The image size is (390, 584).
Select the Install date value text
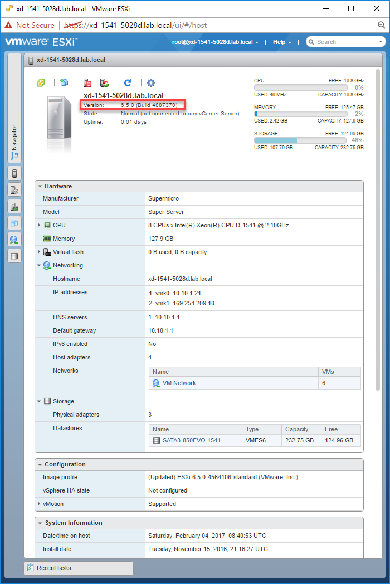pyautogui.click(x=208, y=549)
